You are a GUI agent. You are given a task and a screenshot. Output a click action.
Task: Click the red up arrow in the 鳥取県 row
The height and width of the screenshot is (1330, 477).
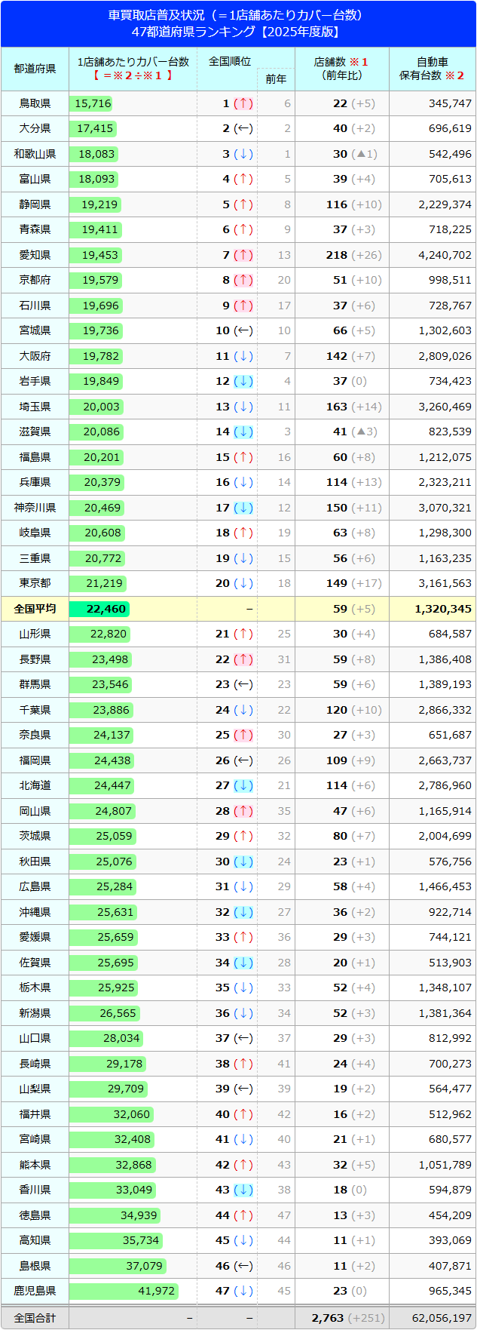point(243,103)
